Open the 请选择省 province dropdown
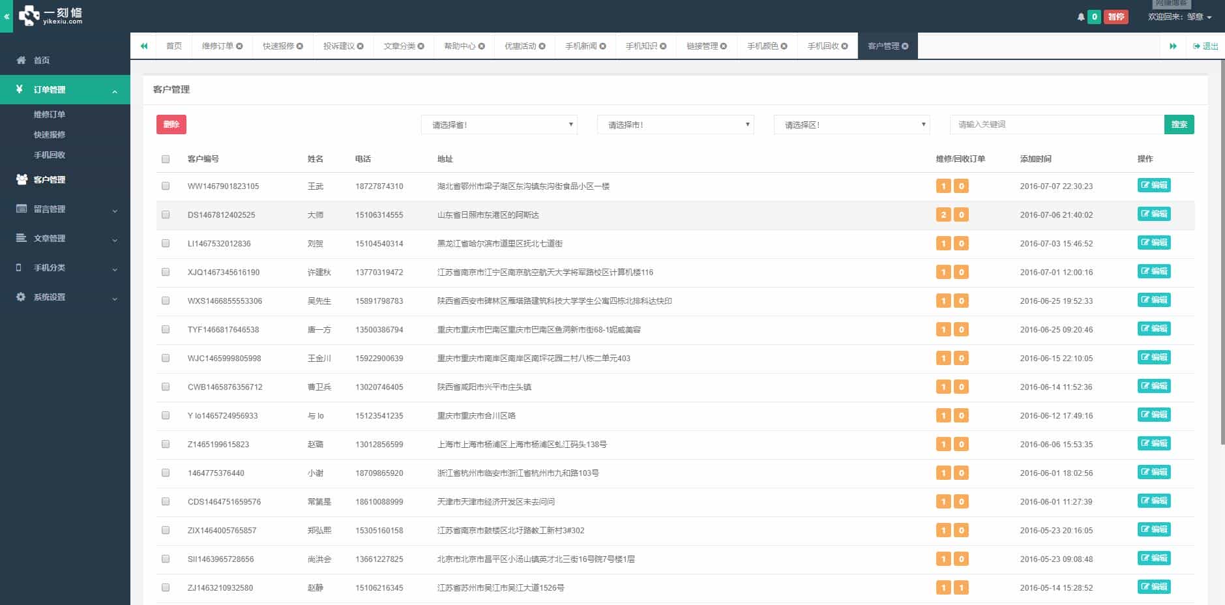1225x605 pixels. pos(499,124)
